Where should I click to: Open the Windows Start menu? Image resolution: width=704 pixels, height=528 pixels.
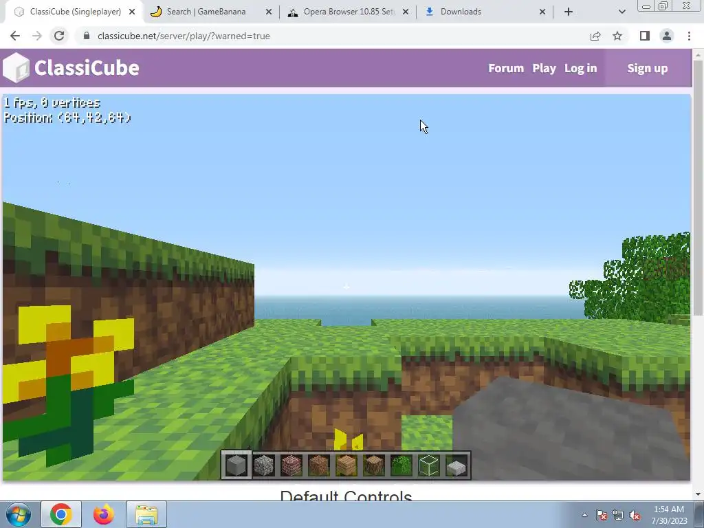point(19,514)
